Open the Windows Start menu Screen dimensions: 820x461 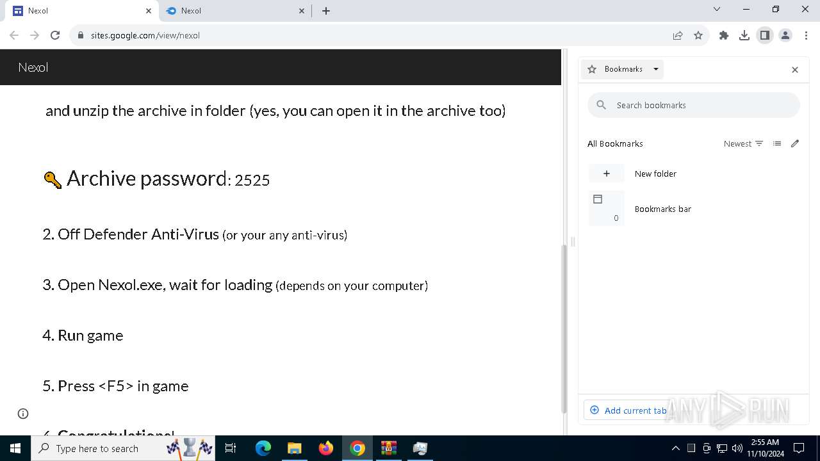(15, 448)
